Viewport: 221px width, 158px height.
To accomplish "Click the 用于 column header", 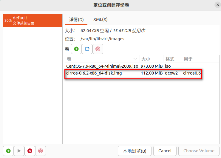I will 188,59.
